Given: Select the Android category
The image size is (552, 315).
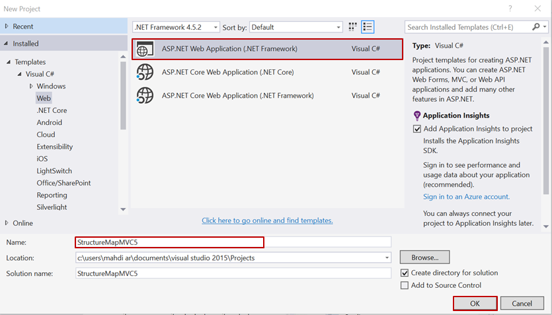Looking at the screenshot, I should pyautogui.click(x=50, y=122).
